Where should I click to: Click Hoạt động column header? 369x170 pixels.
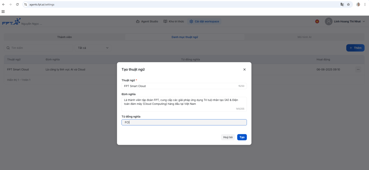point(323,59)
